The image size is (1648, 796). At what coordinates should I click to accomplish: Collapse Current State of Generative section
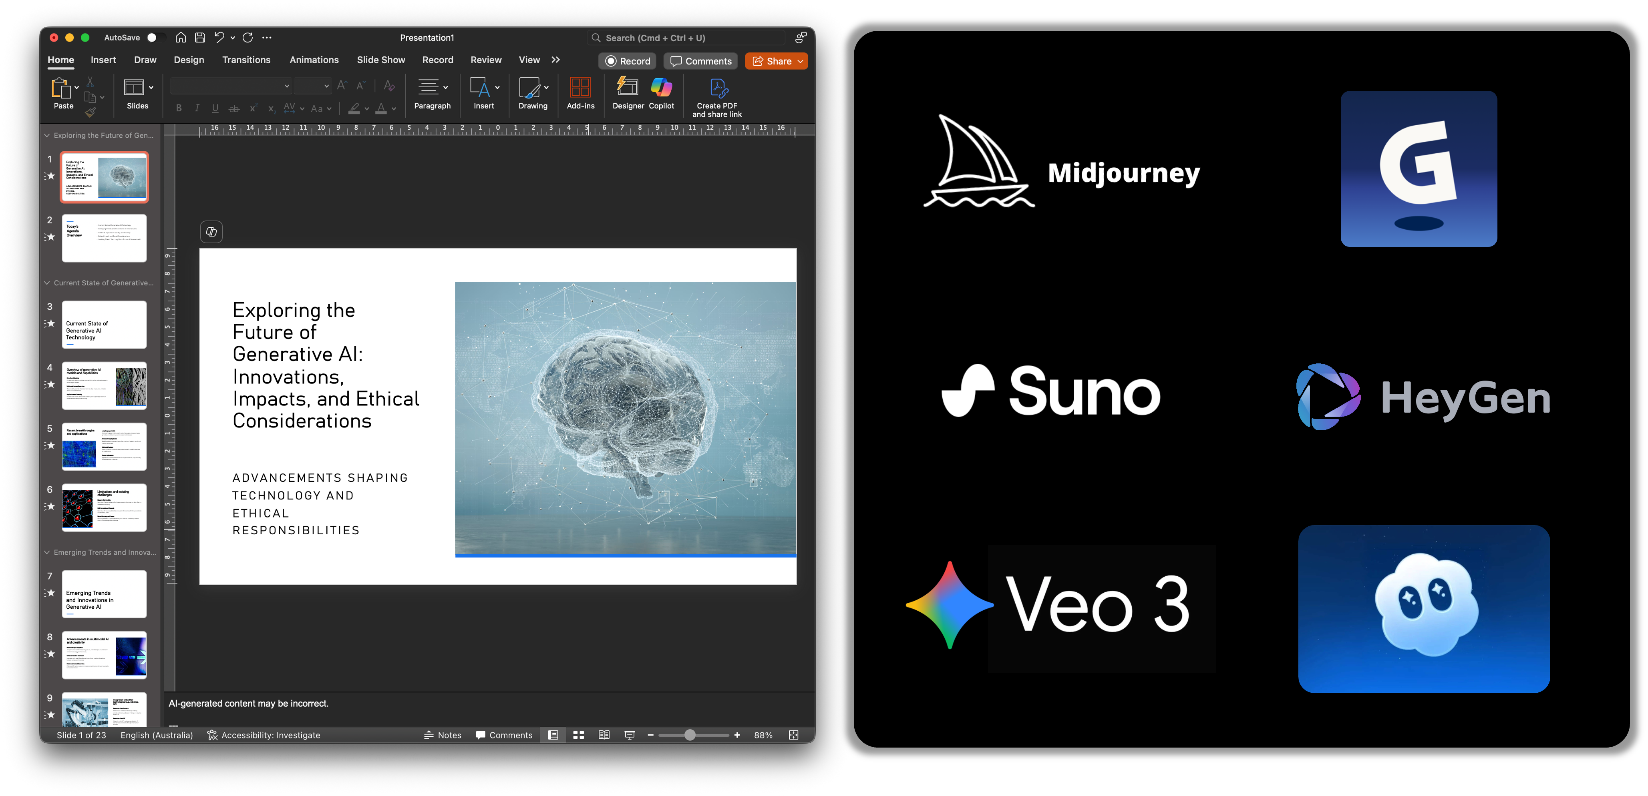47,283
